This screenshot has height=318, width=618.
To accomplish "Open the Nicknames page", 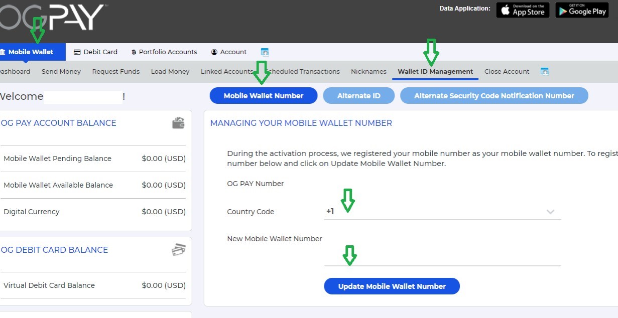I will (x=368, y=71).
